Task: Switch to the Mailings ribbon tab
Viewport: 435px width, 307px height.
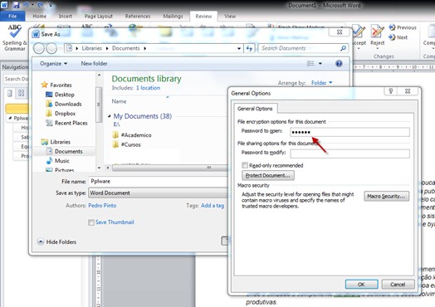Action: click(x=173, y=16)
